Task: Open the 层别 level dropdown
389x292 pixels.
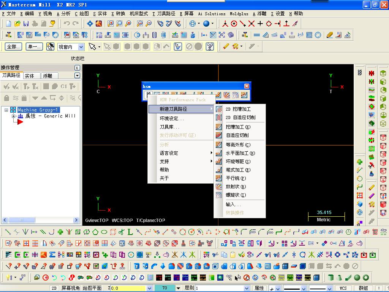Action: tap(246, 288)
